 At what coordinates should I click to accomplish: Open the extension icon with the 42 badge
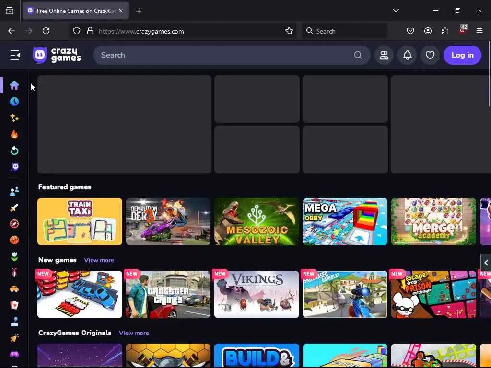coord(463,30)
